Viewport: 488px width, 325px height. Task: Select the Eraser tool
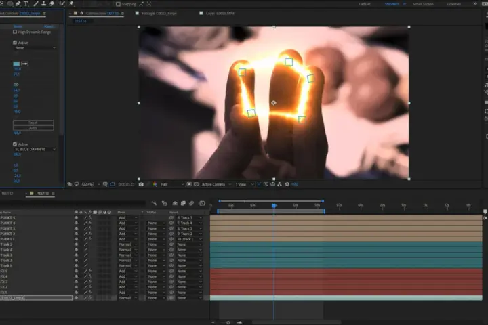tap(52, 4)
